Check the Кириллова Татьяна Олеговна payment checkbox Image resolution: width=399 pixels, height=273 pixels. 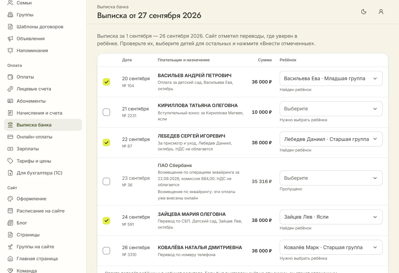point(106,112)
